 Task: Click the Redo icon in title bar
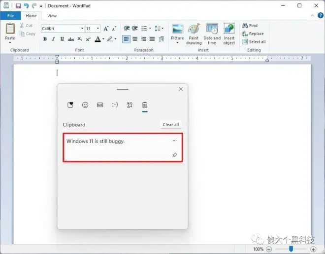click(34, 6)
